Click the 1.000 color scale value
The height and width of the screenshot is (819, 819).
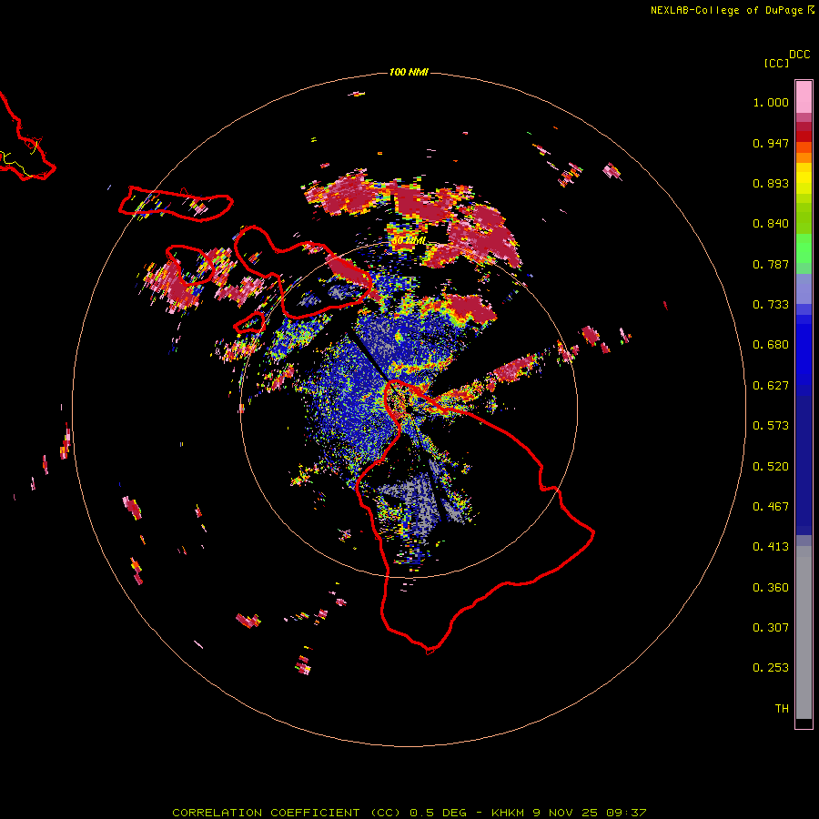click(x=771, y=102)
